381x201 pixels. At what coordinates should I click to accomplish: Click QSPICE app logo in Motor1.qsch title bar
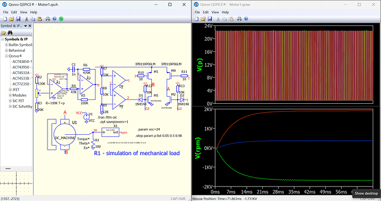tap(4, 4)
